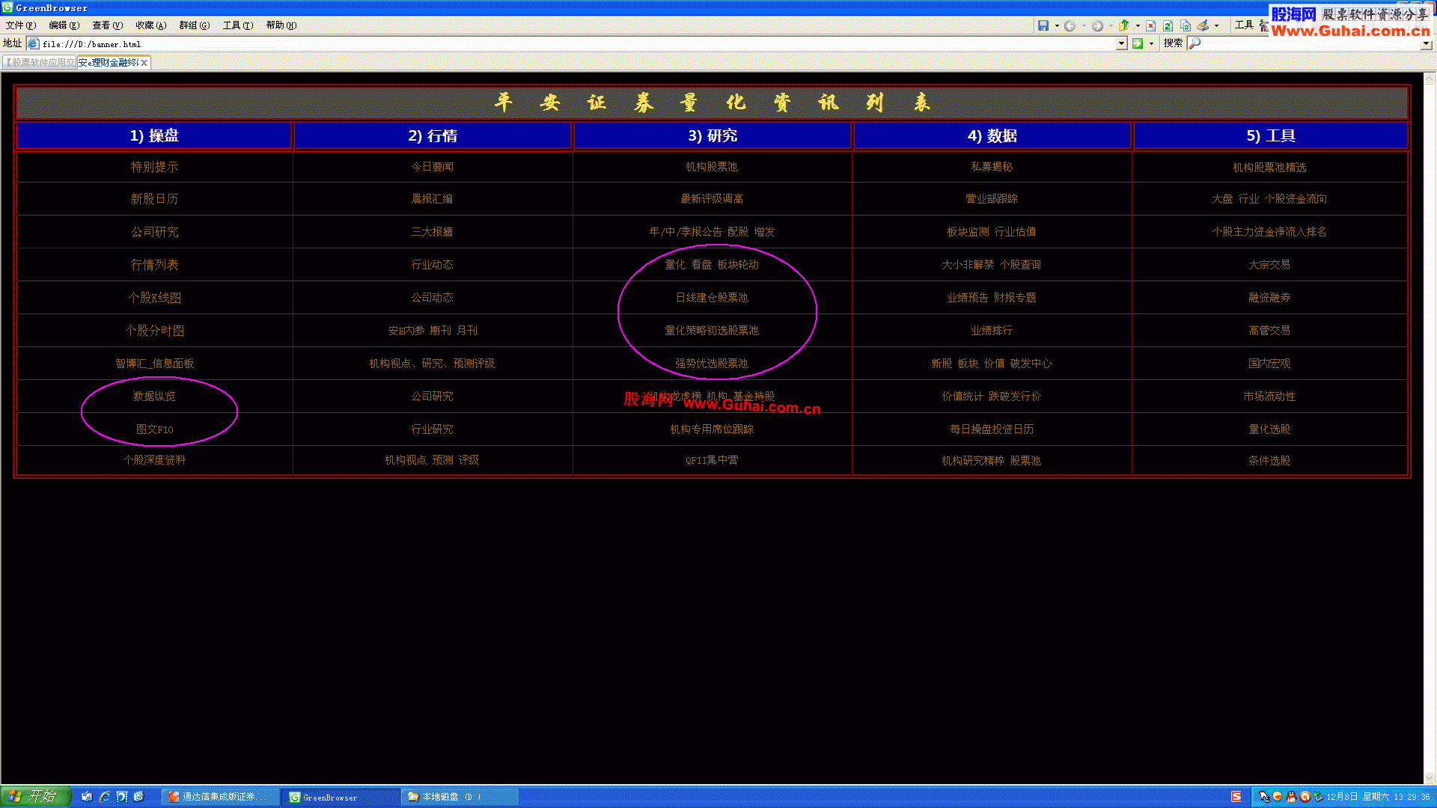Open the brush icon dropdown arrow
This screenshot has height=808, width=1437.
point(1216,25)
